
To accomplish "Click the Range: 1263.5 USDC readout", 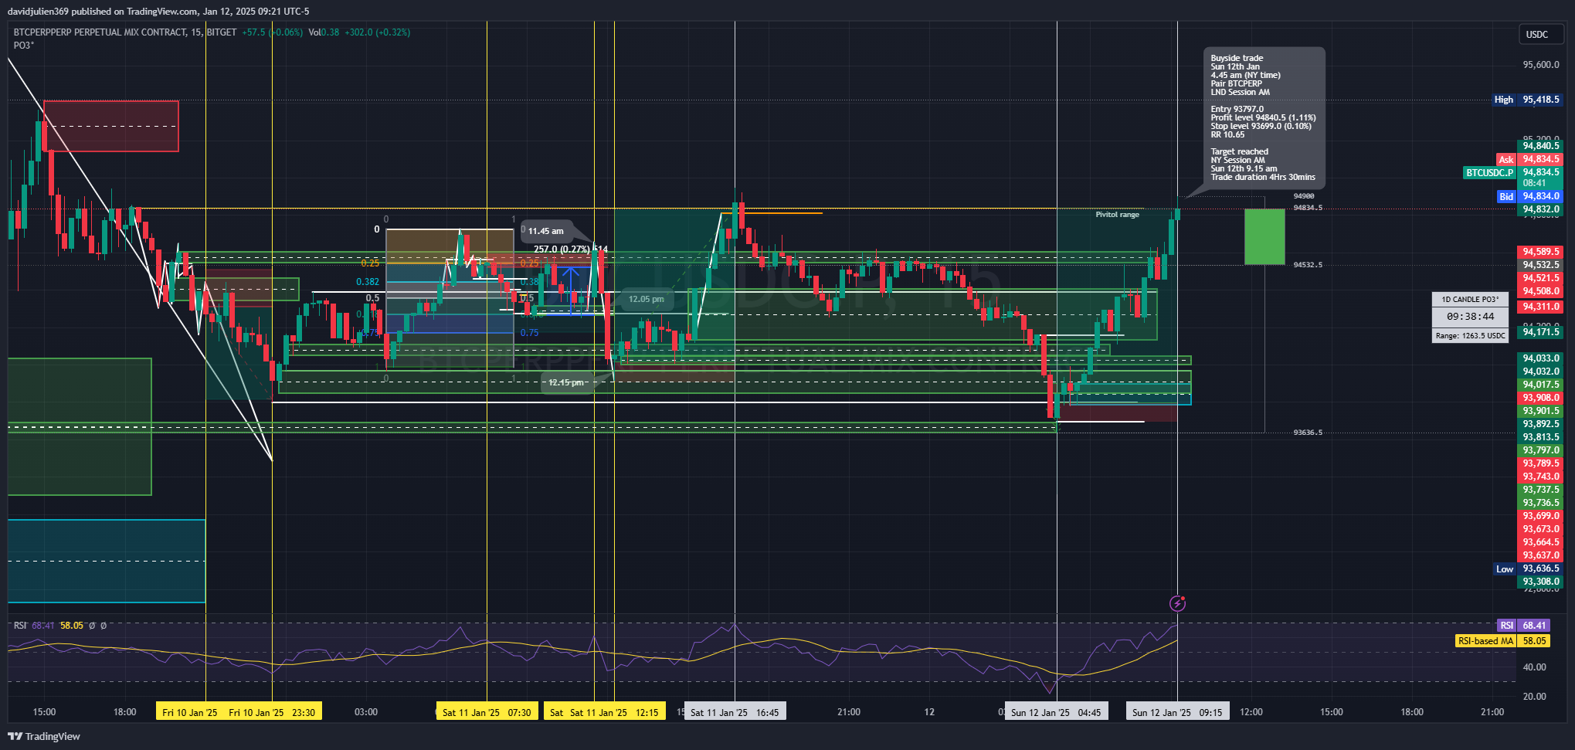I will (x=1470, y=336).
